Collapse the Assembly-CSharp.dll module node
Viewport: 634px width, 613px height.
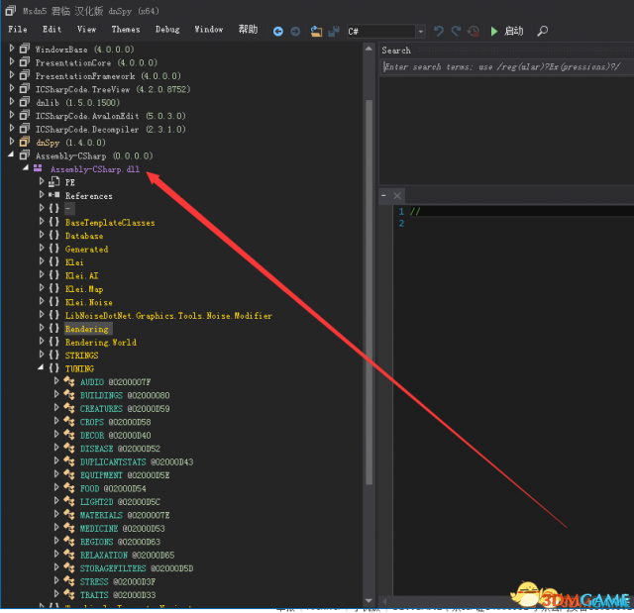click(26, 167)
